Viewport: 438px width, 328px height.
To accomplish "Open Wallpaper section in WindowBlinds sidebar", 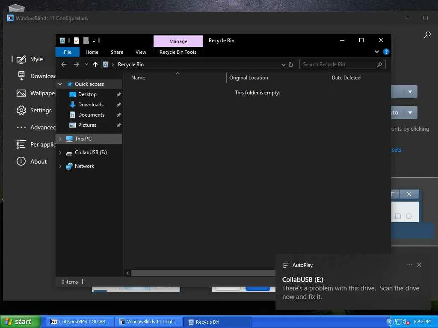I will pyautogui.click(x=42, y=93).
